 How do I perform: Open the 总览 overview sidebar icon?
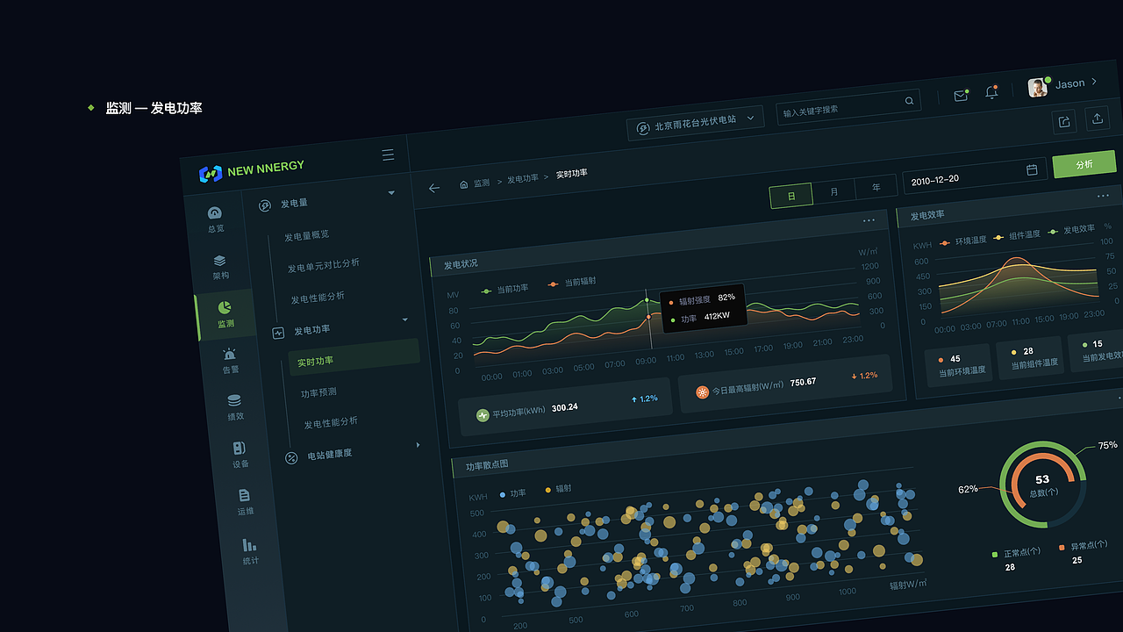click(215, 219)
